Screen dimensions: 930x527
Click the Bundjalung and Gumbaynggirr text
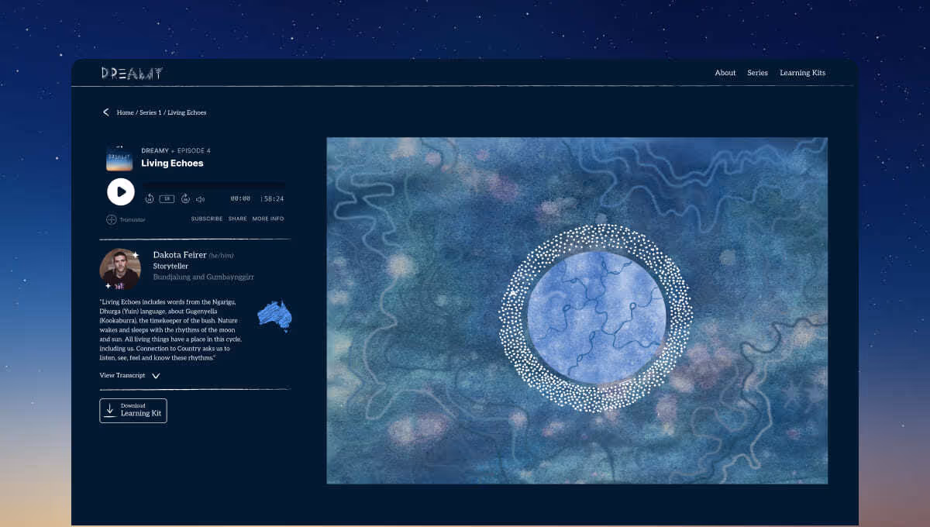(x=204, y=277)
